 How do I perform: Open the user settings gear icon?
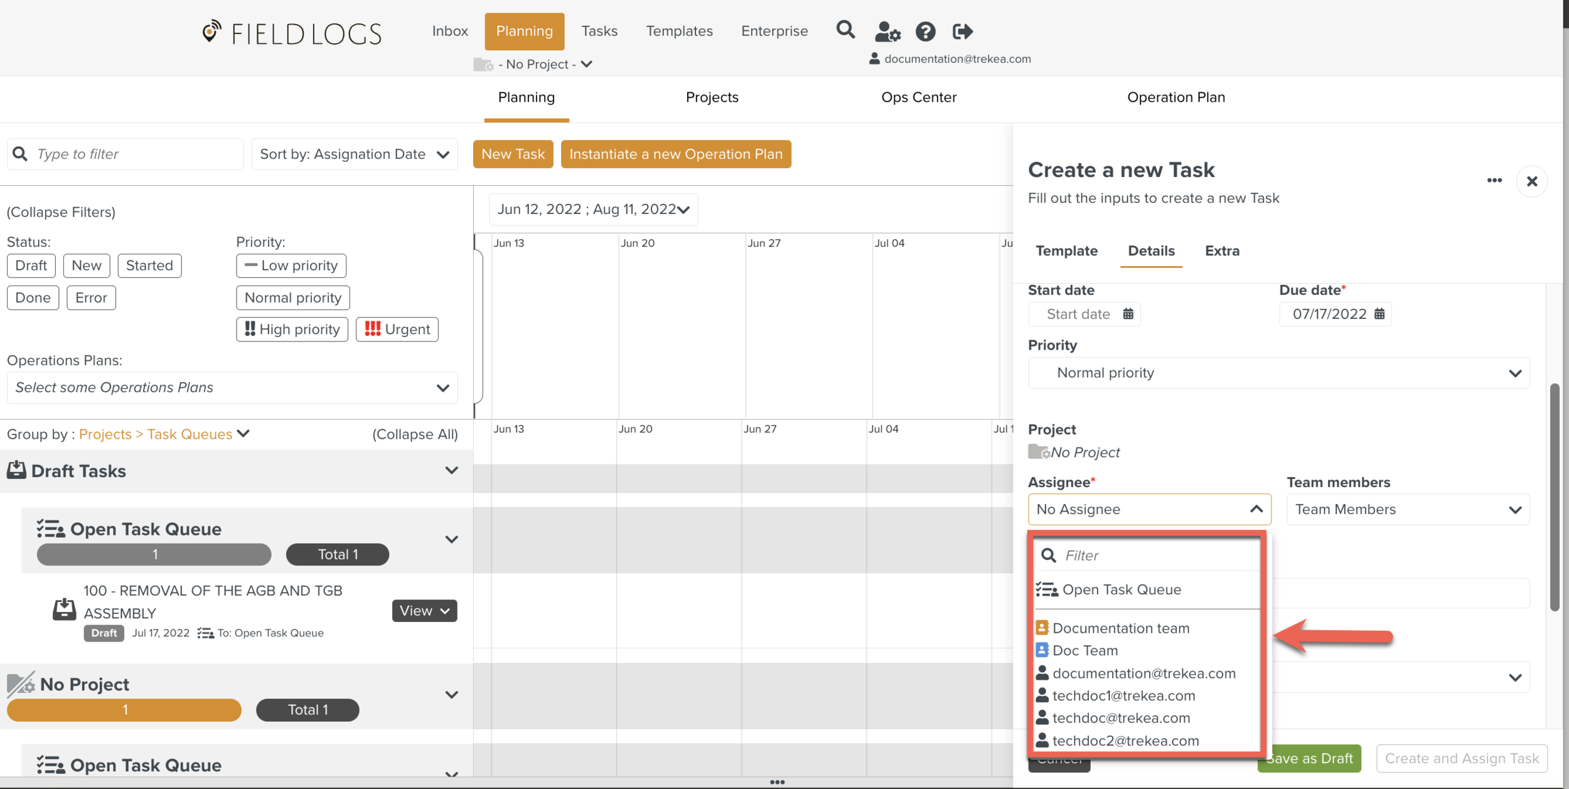coord(887,31)
